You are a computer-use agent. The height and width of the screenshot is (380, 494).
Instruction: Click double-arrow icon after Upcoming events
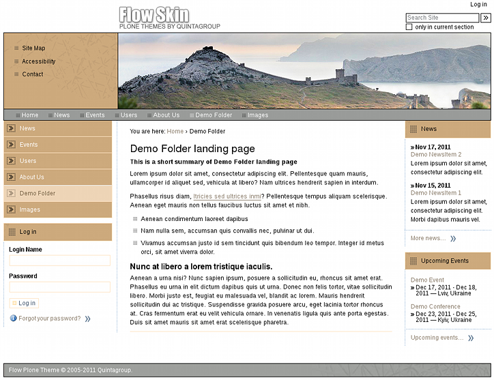tap(471, 338)
